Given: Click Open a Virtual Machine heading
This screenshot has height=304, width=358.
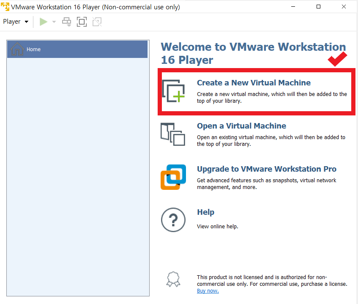Looking at the screenshot, I should tap(241, 126).
